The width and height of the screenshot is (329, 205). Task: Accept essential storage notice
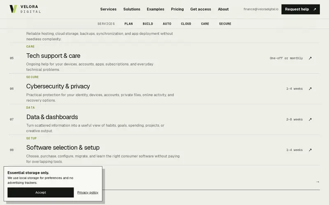[x=40, y=192]
